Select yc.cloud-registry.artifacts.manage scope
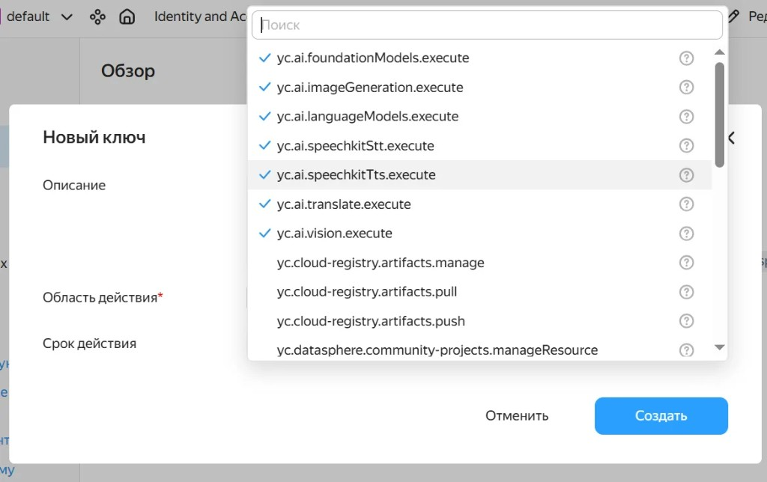The height and width of the screenshot is (482, 767). click(479, 263)
